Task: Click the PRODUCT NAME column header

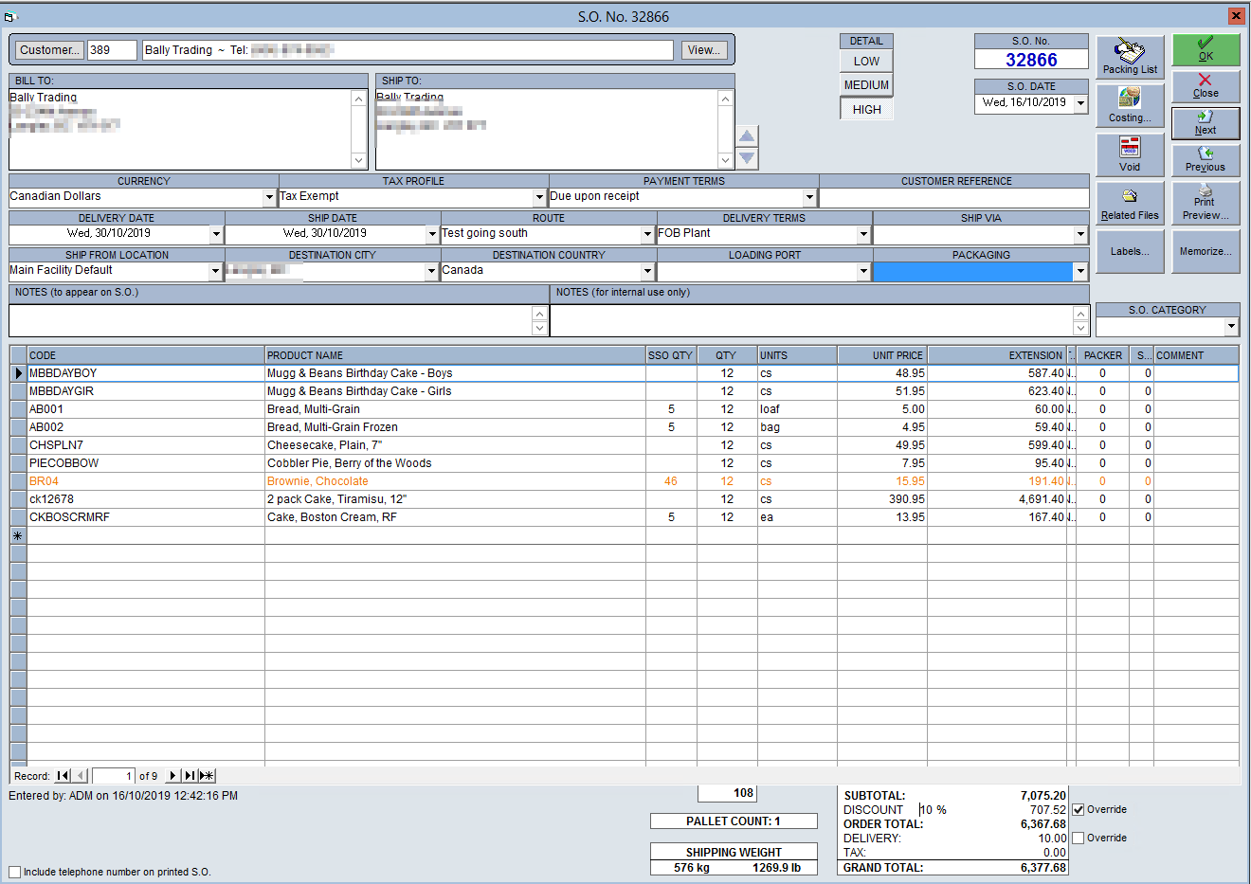Action: (455, 355)
